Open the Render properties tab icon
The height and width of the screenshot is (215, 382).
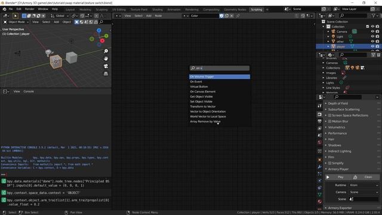point(320,114)
